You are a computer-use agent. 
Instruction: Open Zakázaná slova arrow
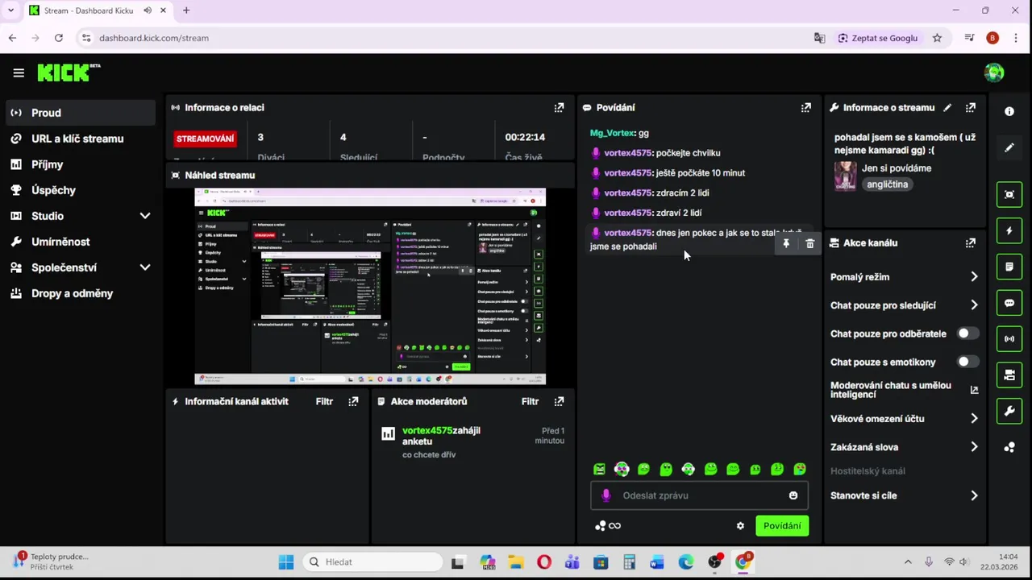pyautogui.click(x=974, y=447)
